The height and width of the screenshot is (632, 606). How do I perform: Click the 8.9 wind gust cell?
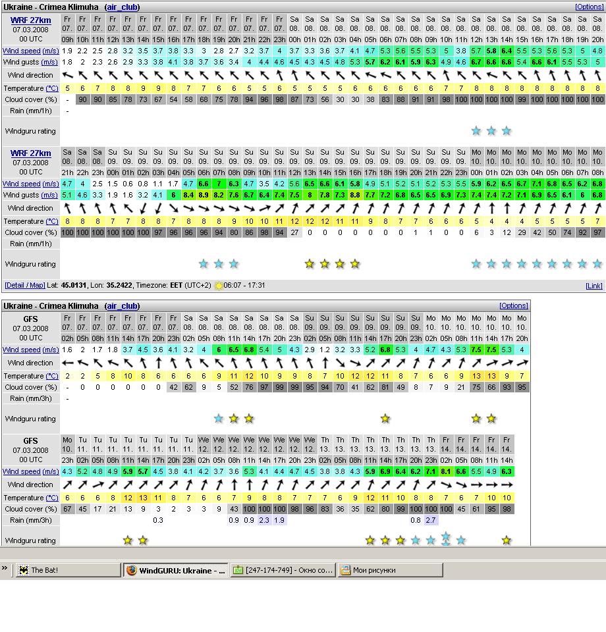(x=204, y=195)
